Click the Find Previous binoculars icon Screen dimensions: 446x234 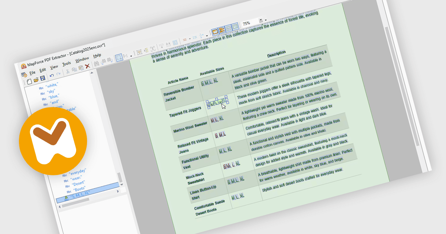[103, 62]
